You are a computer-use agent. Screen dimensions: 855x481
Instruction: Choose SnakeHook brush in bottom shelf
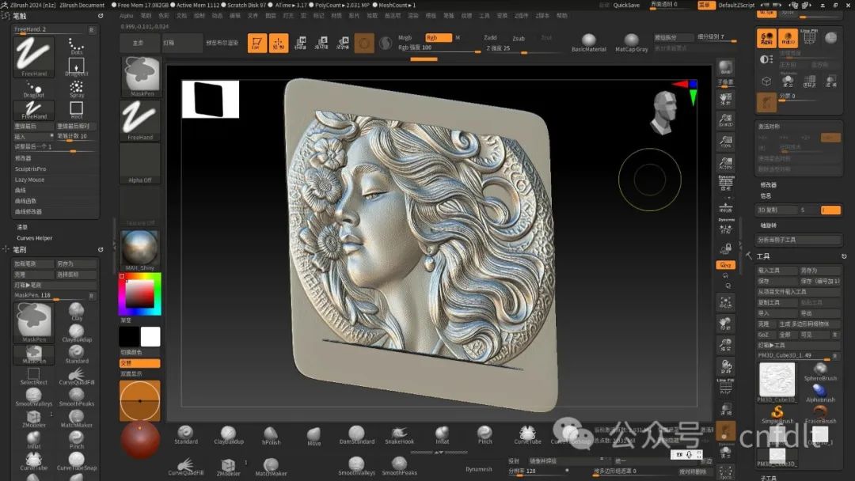399,435
